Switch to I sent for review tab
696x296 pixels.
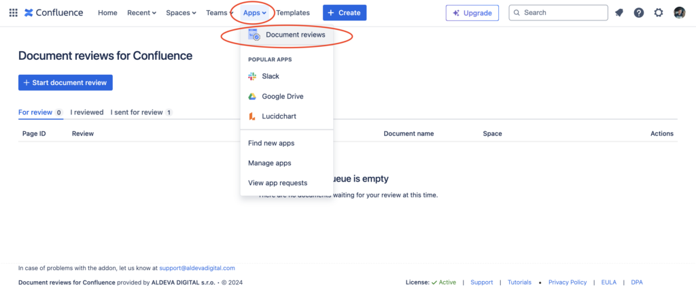(x=141, y=112)
